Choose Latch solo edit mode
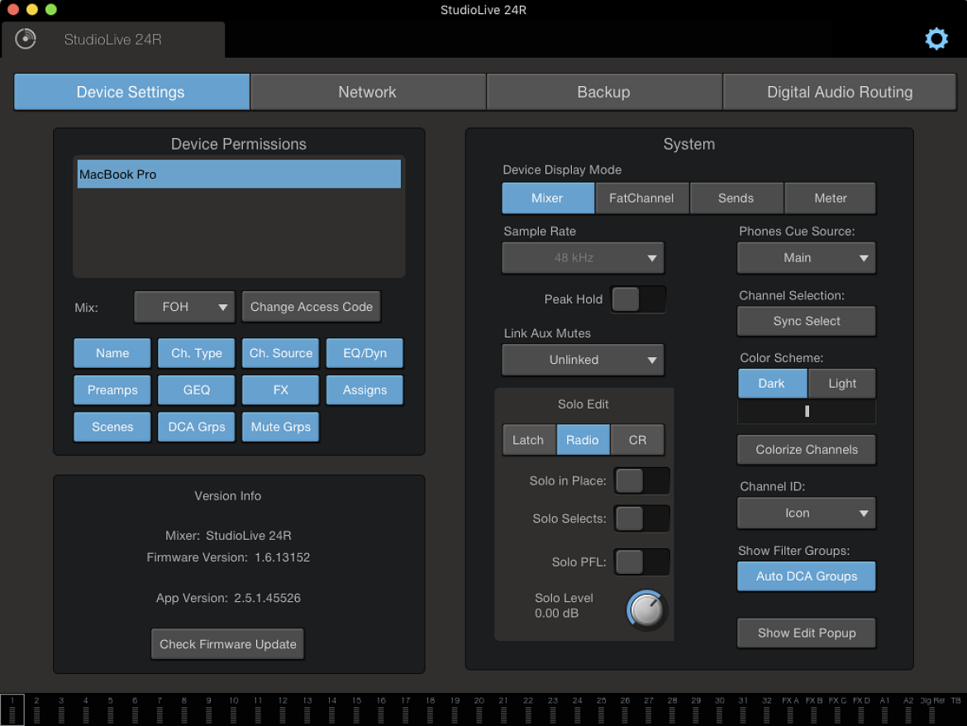Screen dimensions: 967x726 (x=528, y=441)
